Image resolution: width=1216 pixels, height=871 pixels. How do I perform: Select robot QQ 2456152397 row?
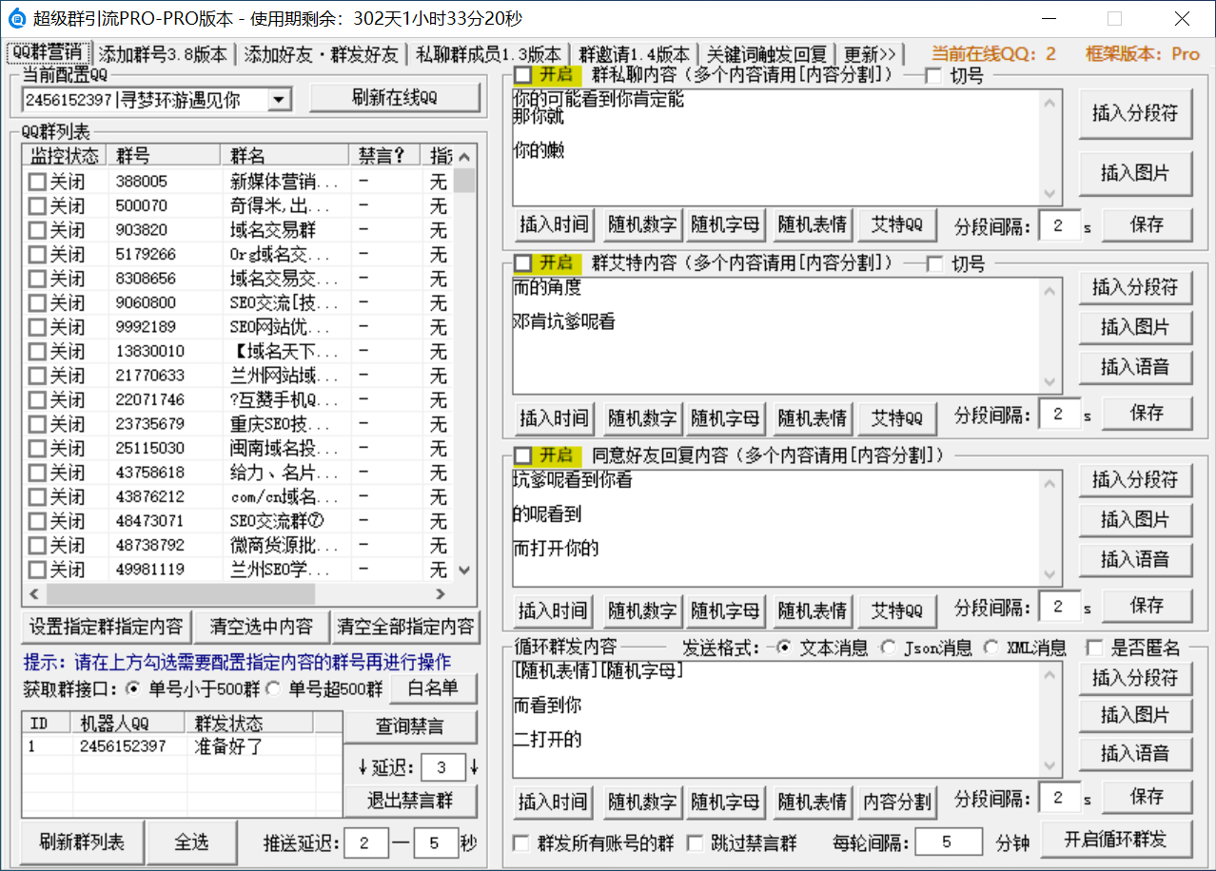point(122,746)
